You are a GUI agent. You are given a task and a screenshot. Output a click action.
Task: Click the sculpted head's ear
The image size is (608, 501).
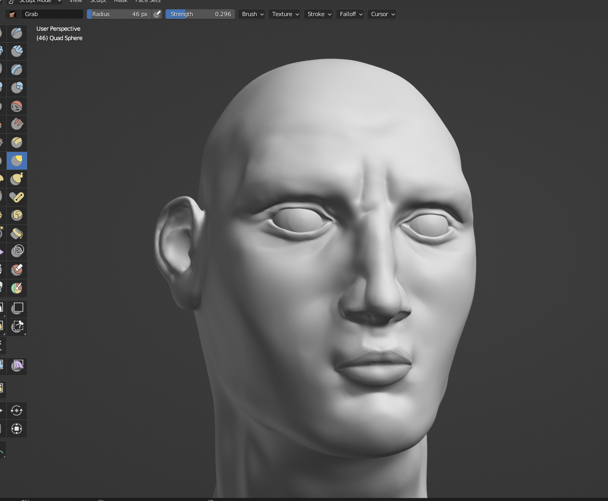click(x=179, y=252)
